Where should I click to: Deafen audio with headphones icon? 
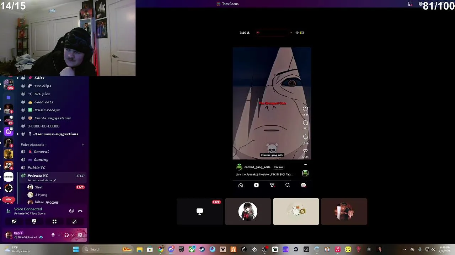66,235
